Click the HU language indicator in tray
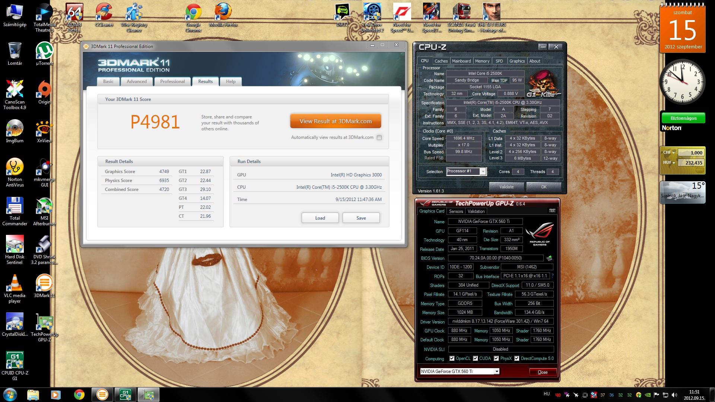Screen dimensions: 715x402 click(x=546, y=394)
